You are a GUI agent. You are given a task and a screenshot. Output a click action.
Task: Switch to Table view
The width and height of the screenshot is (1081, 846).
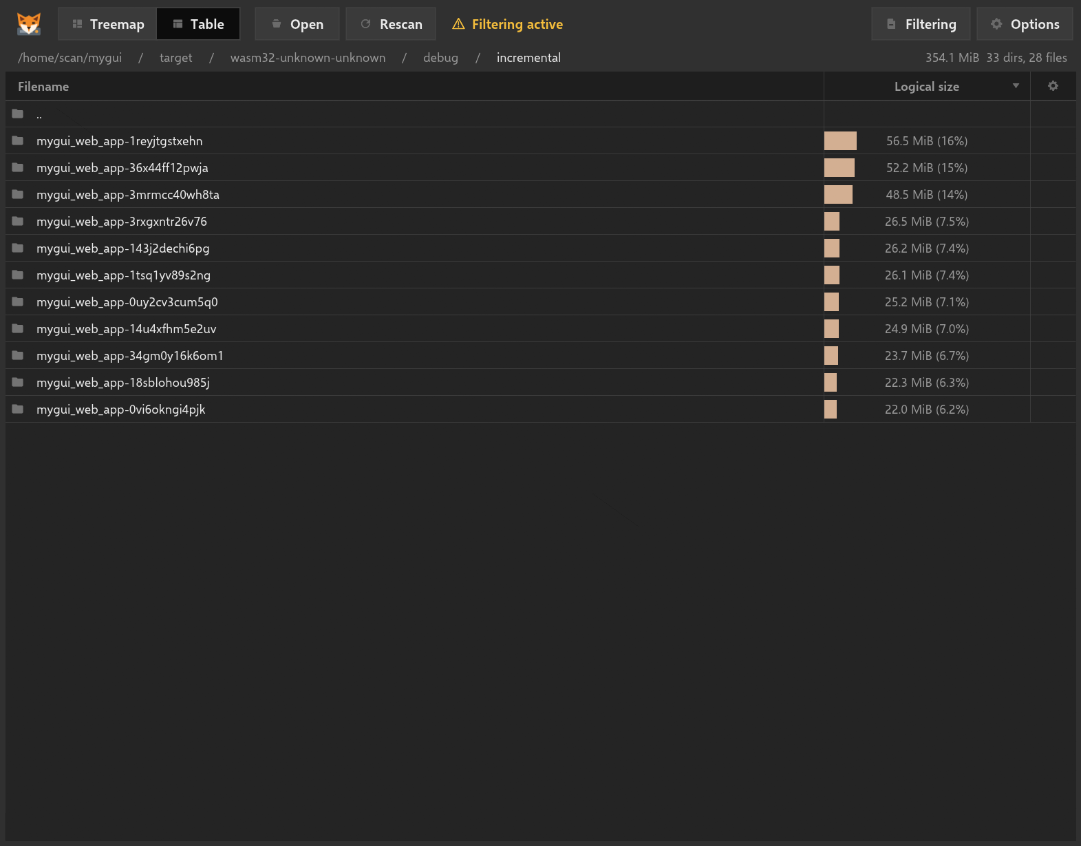(x=198, y=24)
